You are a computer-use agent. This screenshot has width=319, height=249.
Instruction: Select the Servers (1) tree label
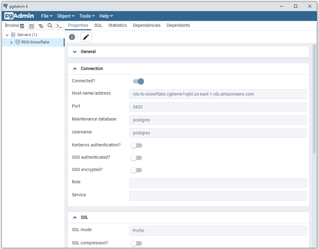point(27,35)
